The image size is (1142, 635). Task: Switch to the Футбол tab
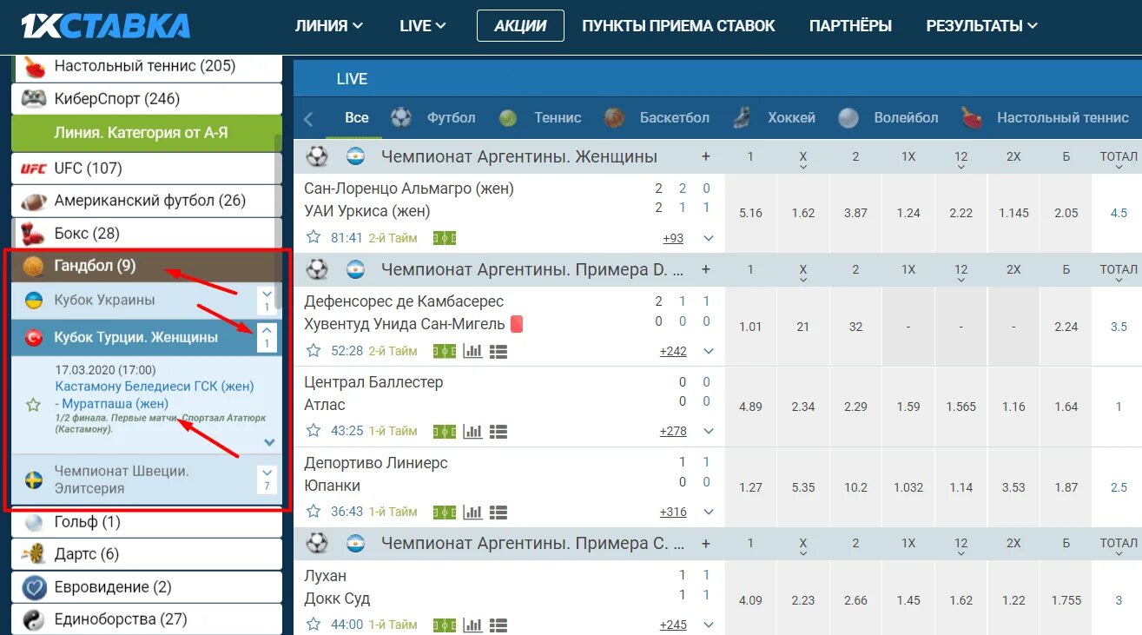coord(432,118)
